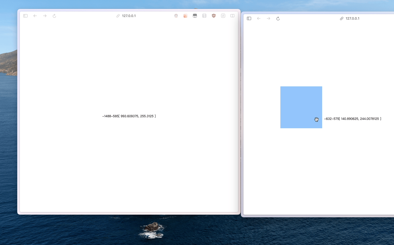Click the coordinates text in the left page
The height and width of the screenshot is (245, 394).
pyautogui.click(x=129, y=116)
